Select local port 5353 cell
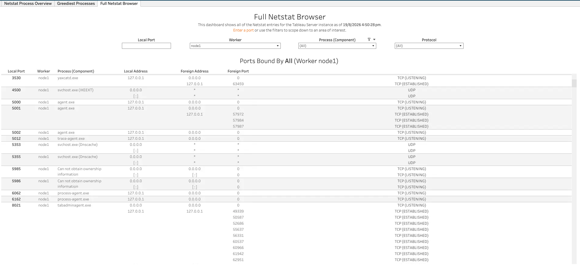 coord(16,145)
